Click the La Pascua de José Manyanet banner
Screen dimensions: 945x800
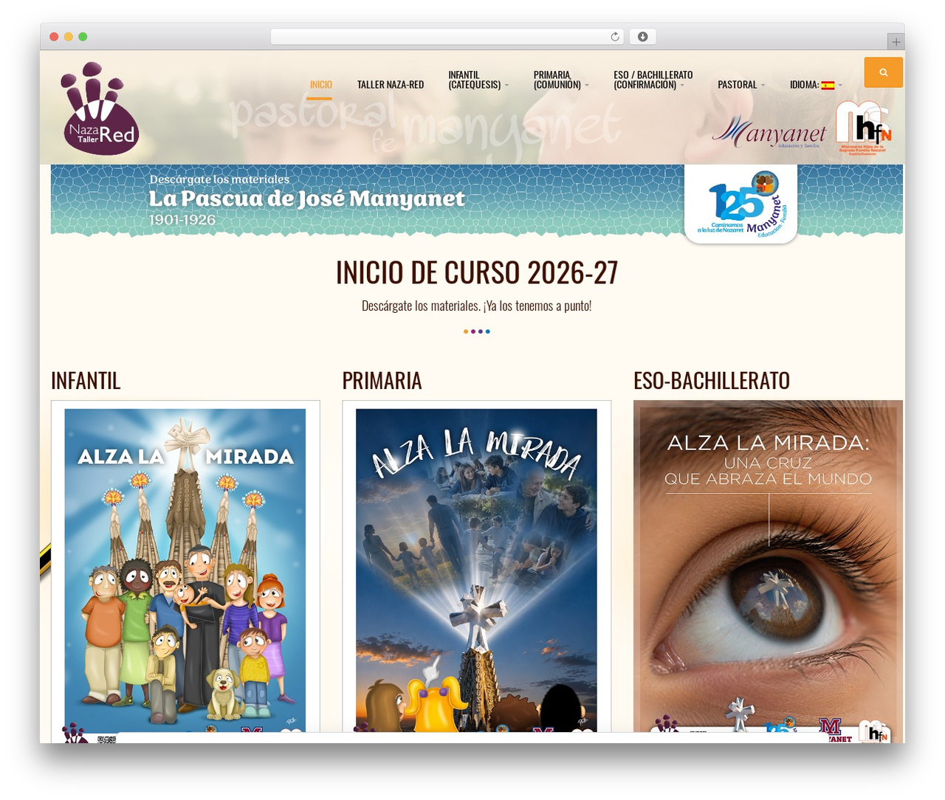point(477,201)
